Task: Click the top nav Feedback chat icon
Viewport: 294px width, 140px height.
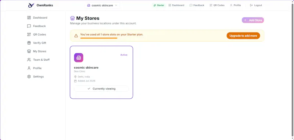Action: tap(191, 5)
